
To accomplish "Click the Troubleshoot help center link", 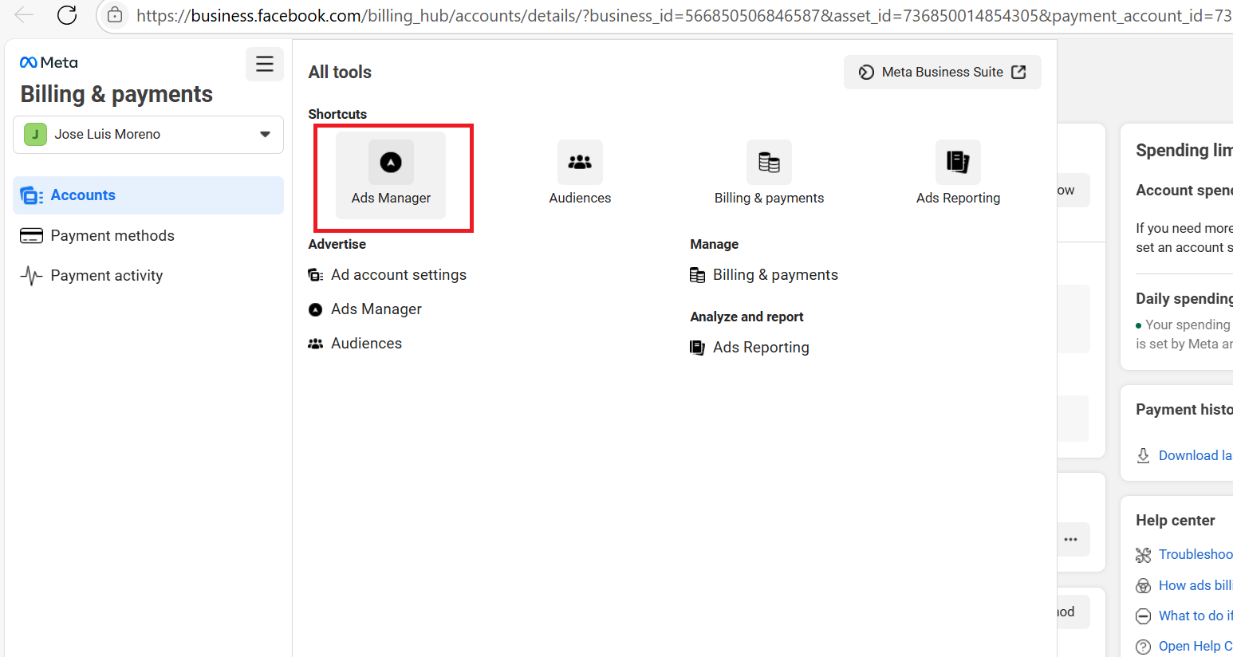I will [x=1194, y=554].
